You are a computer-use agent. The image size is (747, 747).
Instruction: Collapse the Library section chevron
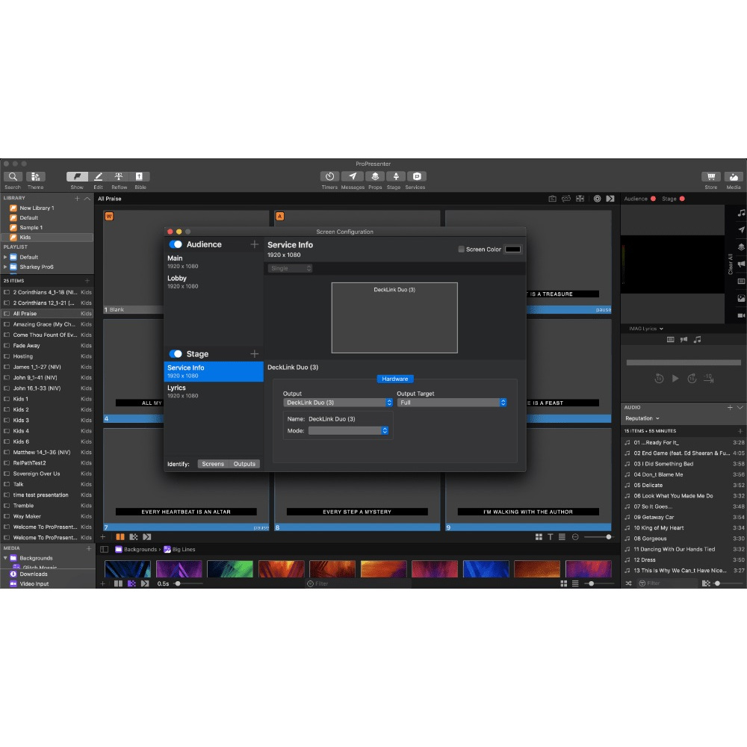[x=87, y=198]
